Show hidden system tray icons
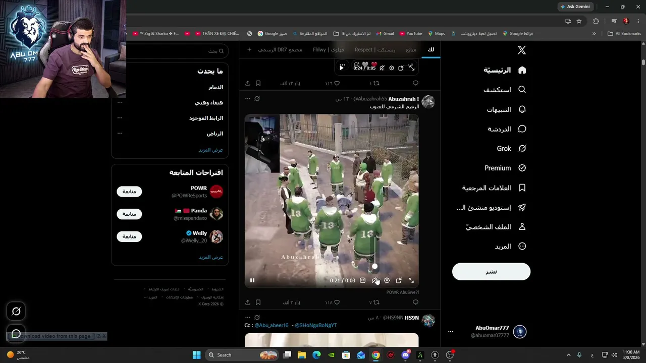Screen dimensions: 646x363 [x=568, y=355]
